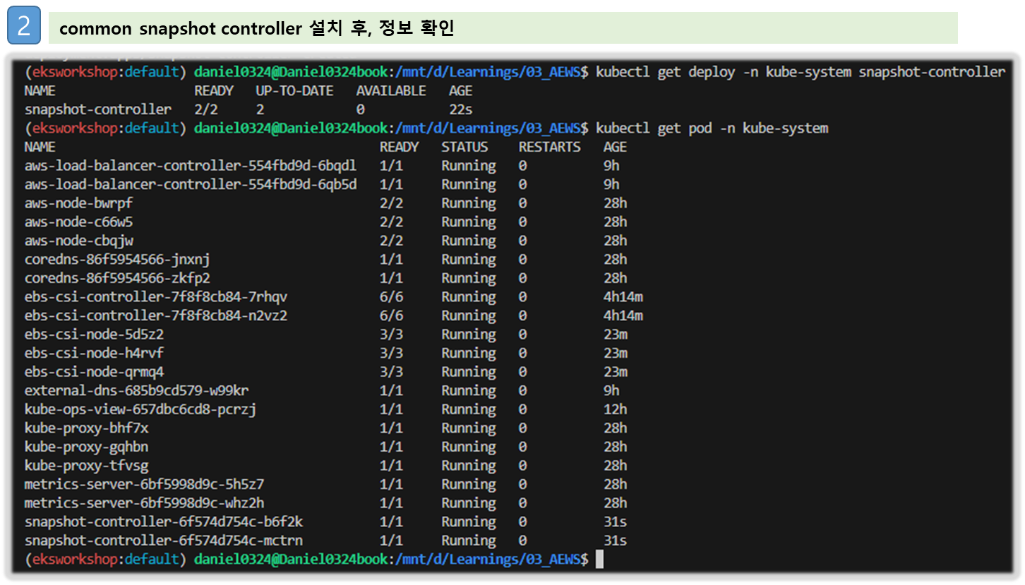The height and width of the screenshot is (585, 1025).
Task: Select the aws-node-cbqjw pod name
Action: point(79,241)
